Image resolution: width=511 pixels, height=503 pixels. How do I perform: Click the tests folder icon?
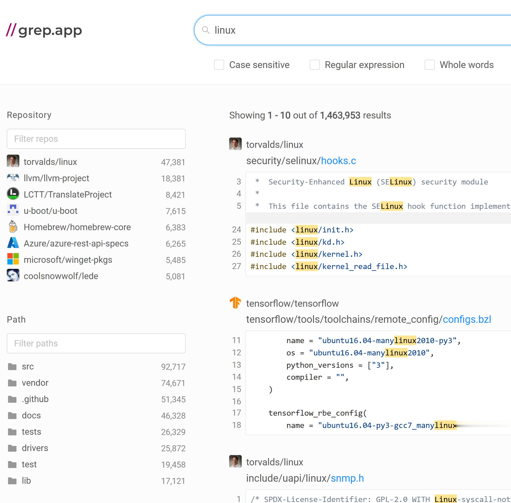point(12,432)
